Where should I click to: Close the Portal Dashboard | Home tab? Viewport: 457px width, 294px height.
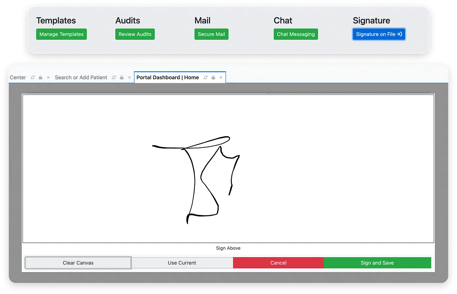tap(221, 77)
